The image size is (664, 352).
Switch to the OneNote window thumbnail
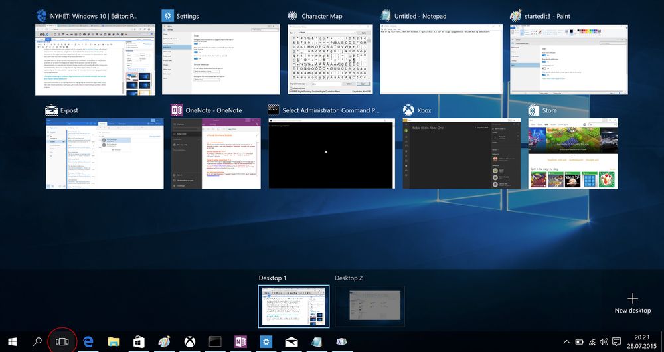point(216,154)
